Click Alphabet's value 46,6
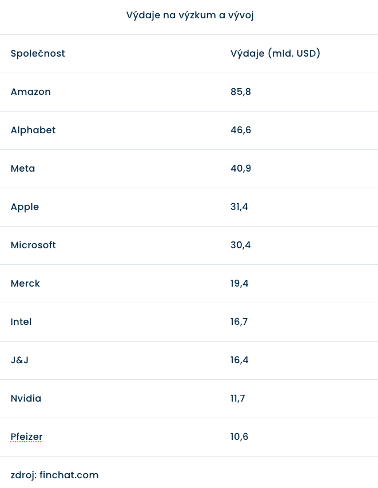Image resolution: width=378 pixels, height=488 pixels. pos(241,130)
